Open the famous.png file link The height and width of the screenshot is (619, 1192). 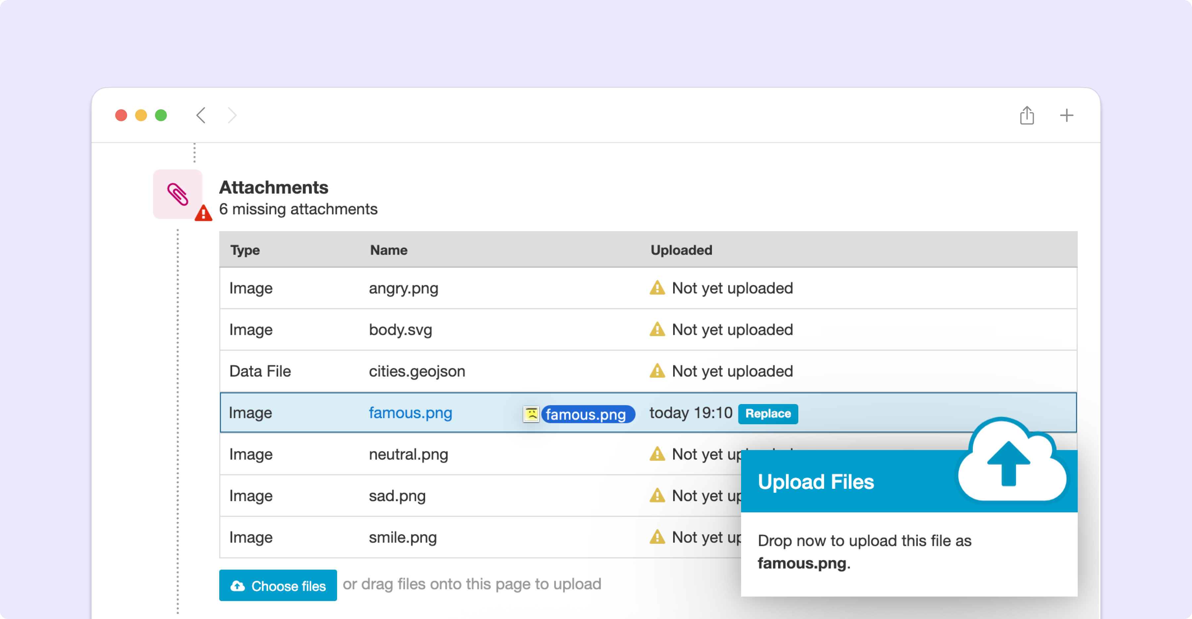click(410, 413)
